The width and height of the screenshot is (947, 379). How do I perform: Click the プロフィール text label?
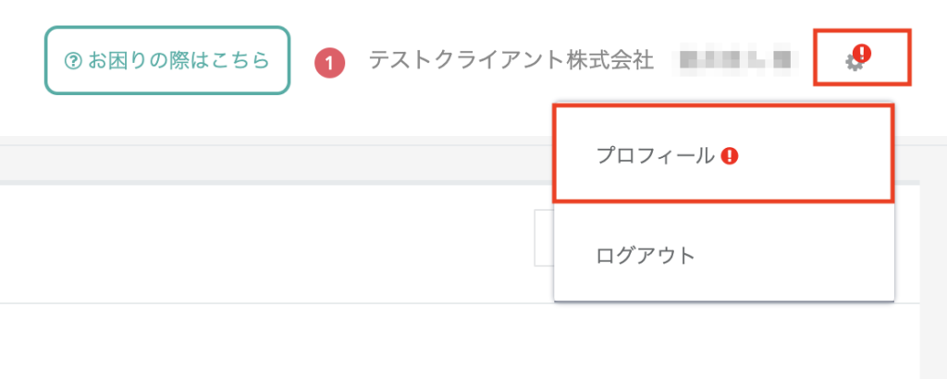coord(656,156)
